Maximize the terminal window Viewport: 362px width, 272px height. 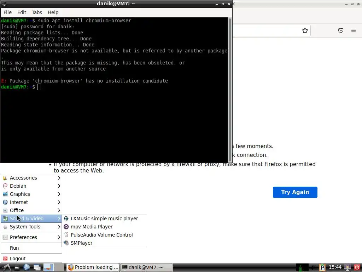coord(223,4)
